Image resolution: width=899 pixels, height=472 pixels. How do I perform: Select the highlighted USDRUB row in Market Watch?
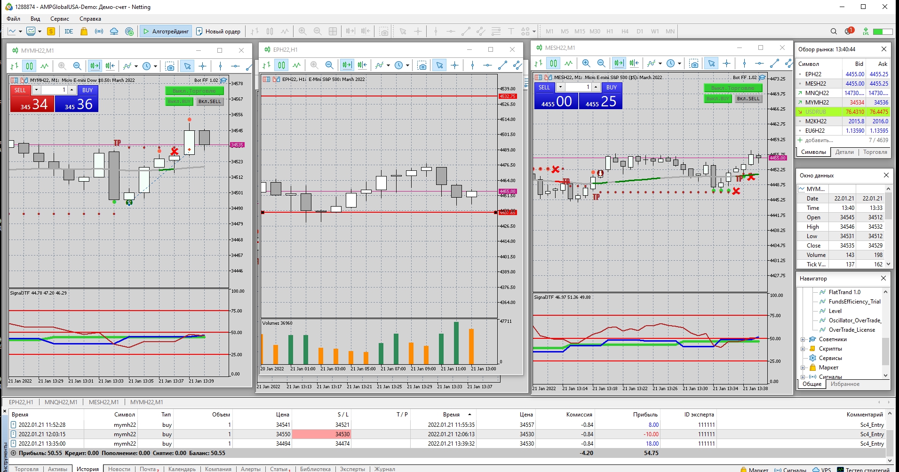coord(843,112)
